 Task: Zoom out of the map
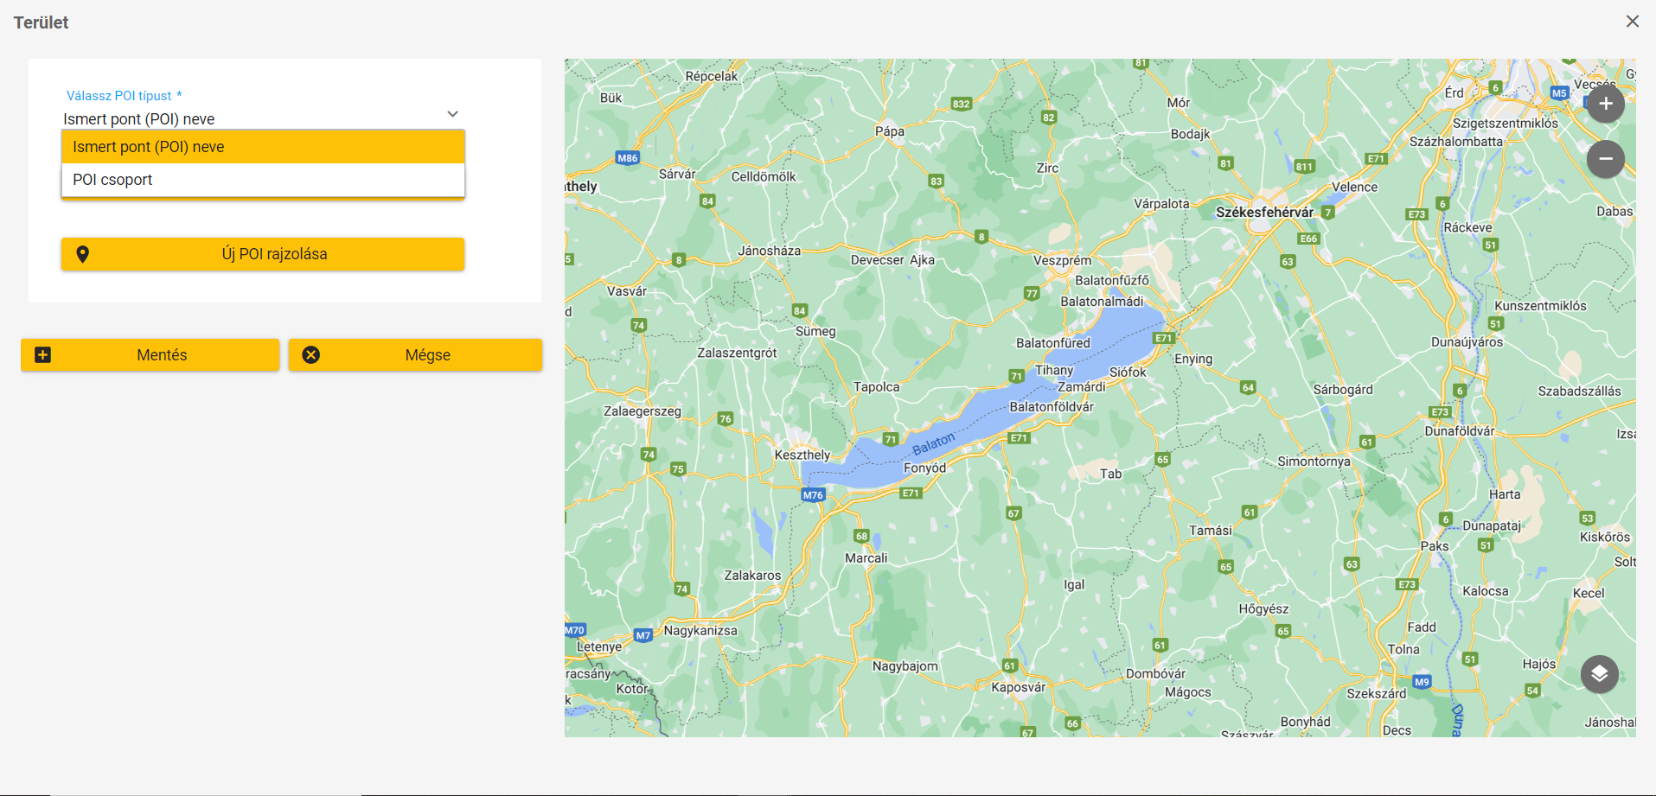click(x=1605, y=159)
